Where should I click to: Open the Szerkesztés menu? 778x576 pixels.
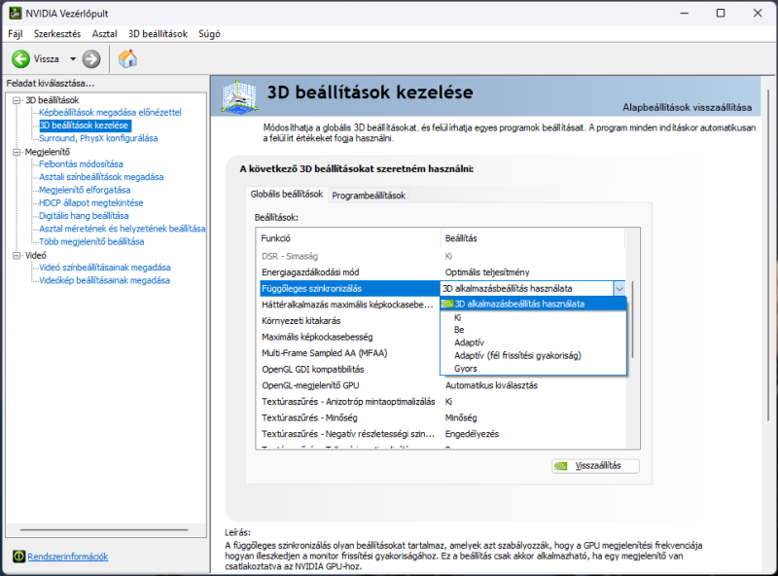[x=57, y=34]
